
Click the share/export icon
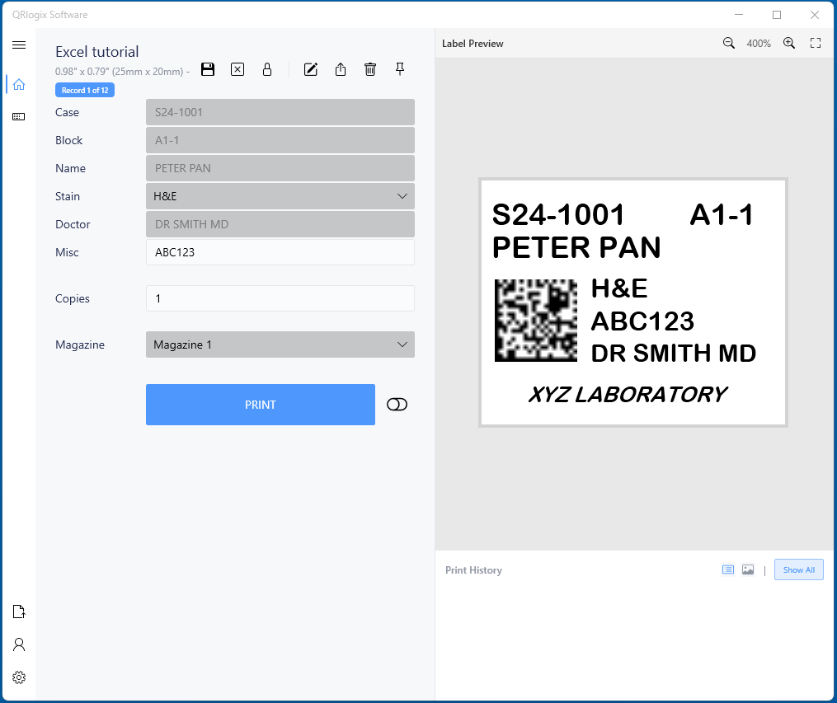click(x=341, y=69)
